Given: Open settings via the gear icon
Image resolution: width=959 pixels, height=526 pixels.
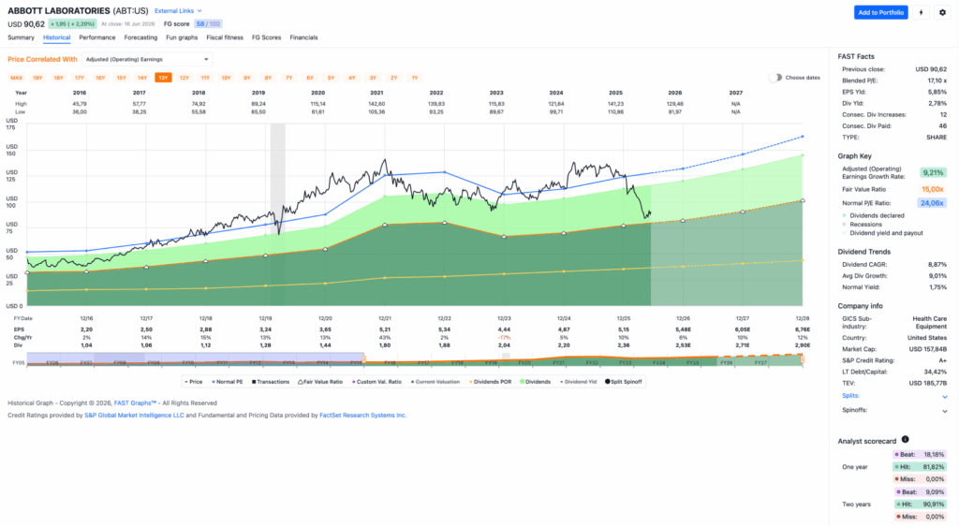Looking at the screenshot, I should pos(942,12).
